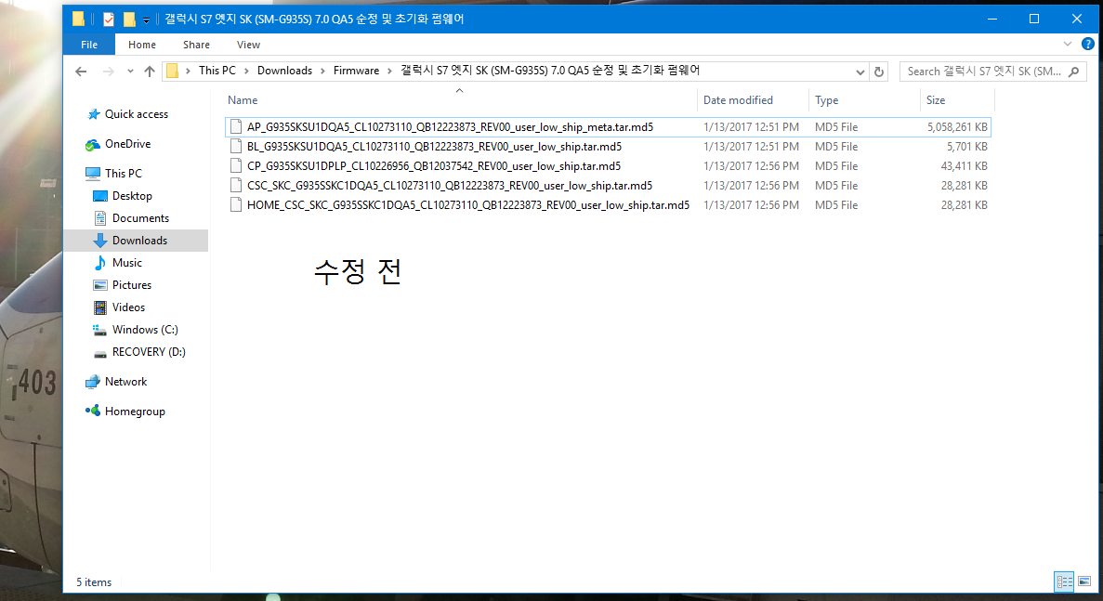
Task: Click the Back navigation arrow
Action: [81, 72]
